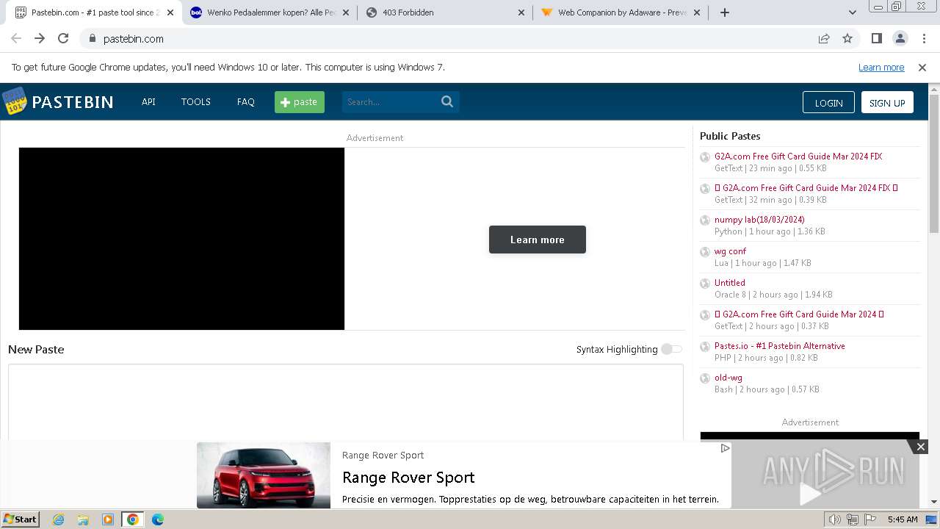Open the FAQ menu item
This screenshot has height=529, width=940.
coord(246,101)
